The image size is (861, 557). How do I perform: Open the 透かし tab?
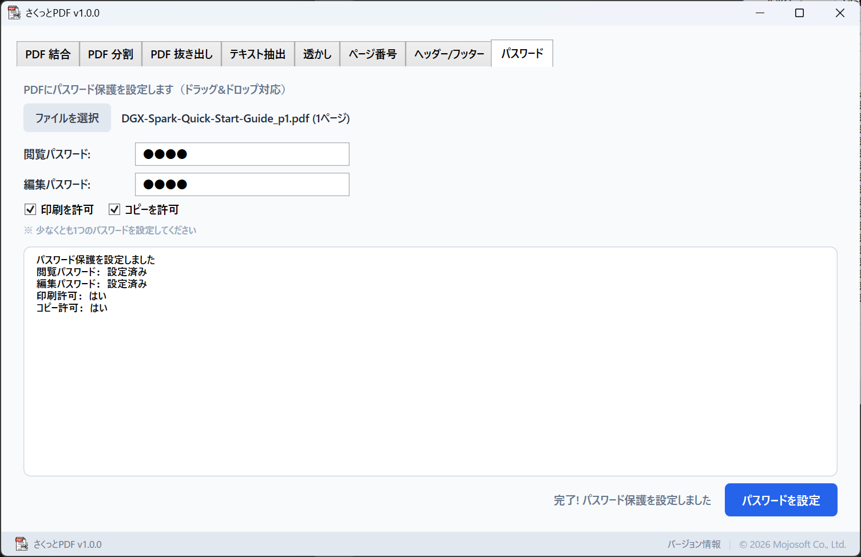(317, 53)
